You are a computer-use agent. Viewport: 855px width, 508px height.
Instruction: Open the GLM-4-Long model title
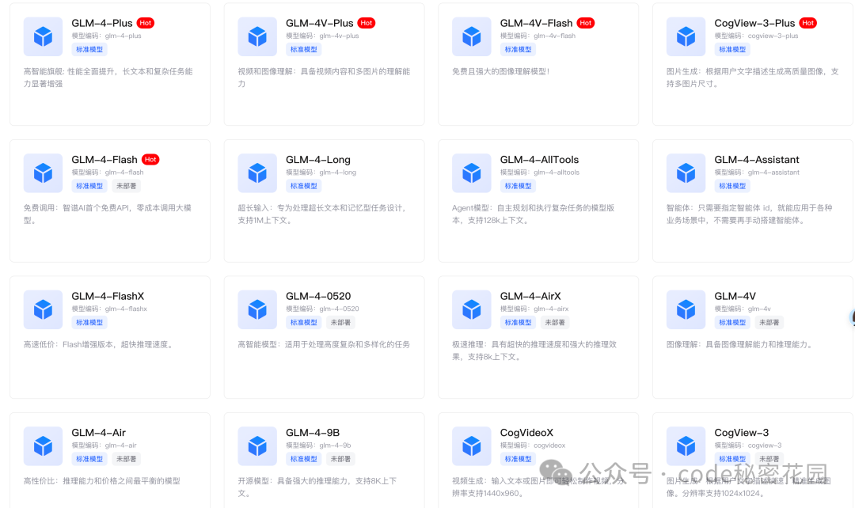coord(318,160)
